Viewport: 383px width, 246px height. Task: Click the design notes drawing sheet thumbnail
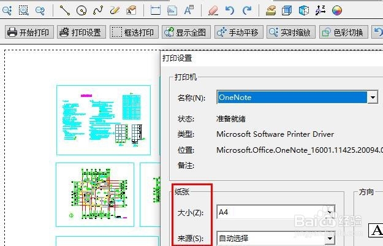[104, 120]
